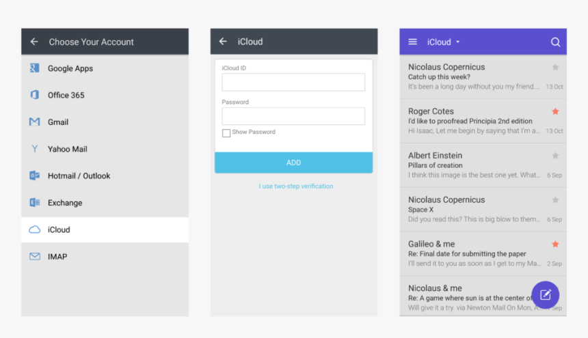Pick Hotmail / Outlook account type
This screenshot has width=588, height=338.
click(105, 176)
